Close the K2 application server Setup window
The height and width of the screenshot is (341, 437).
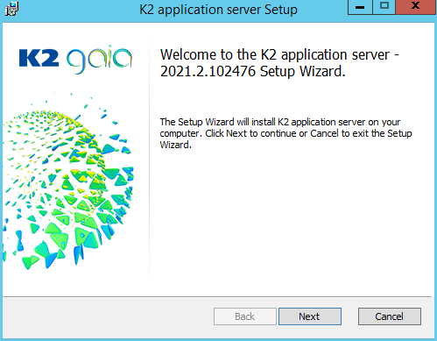416,7
